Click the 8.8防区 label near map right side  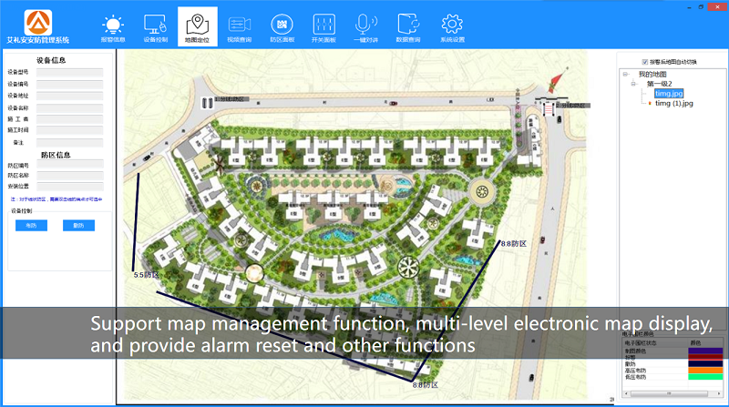pos(514,243)
